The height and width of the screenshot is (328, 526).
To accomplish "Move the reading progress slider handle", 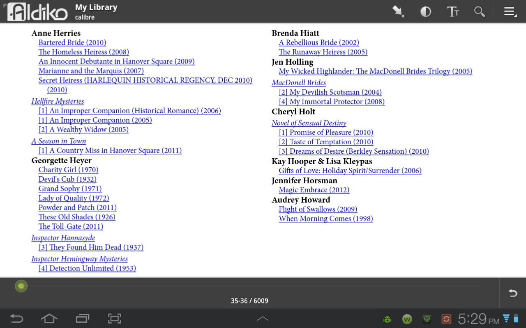I will tap(21, 286).
